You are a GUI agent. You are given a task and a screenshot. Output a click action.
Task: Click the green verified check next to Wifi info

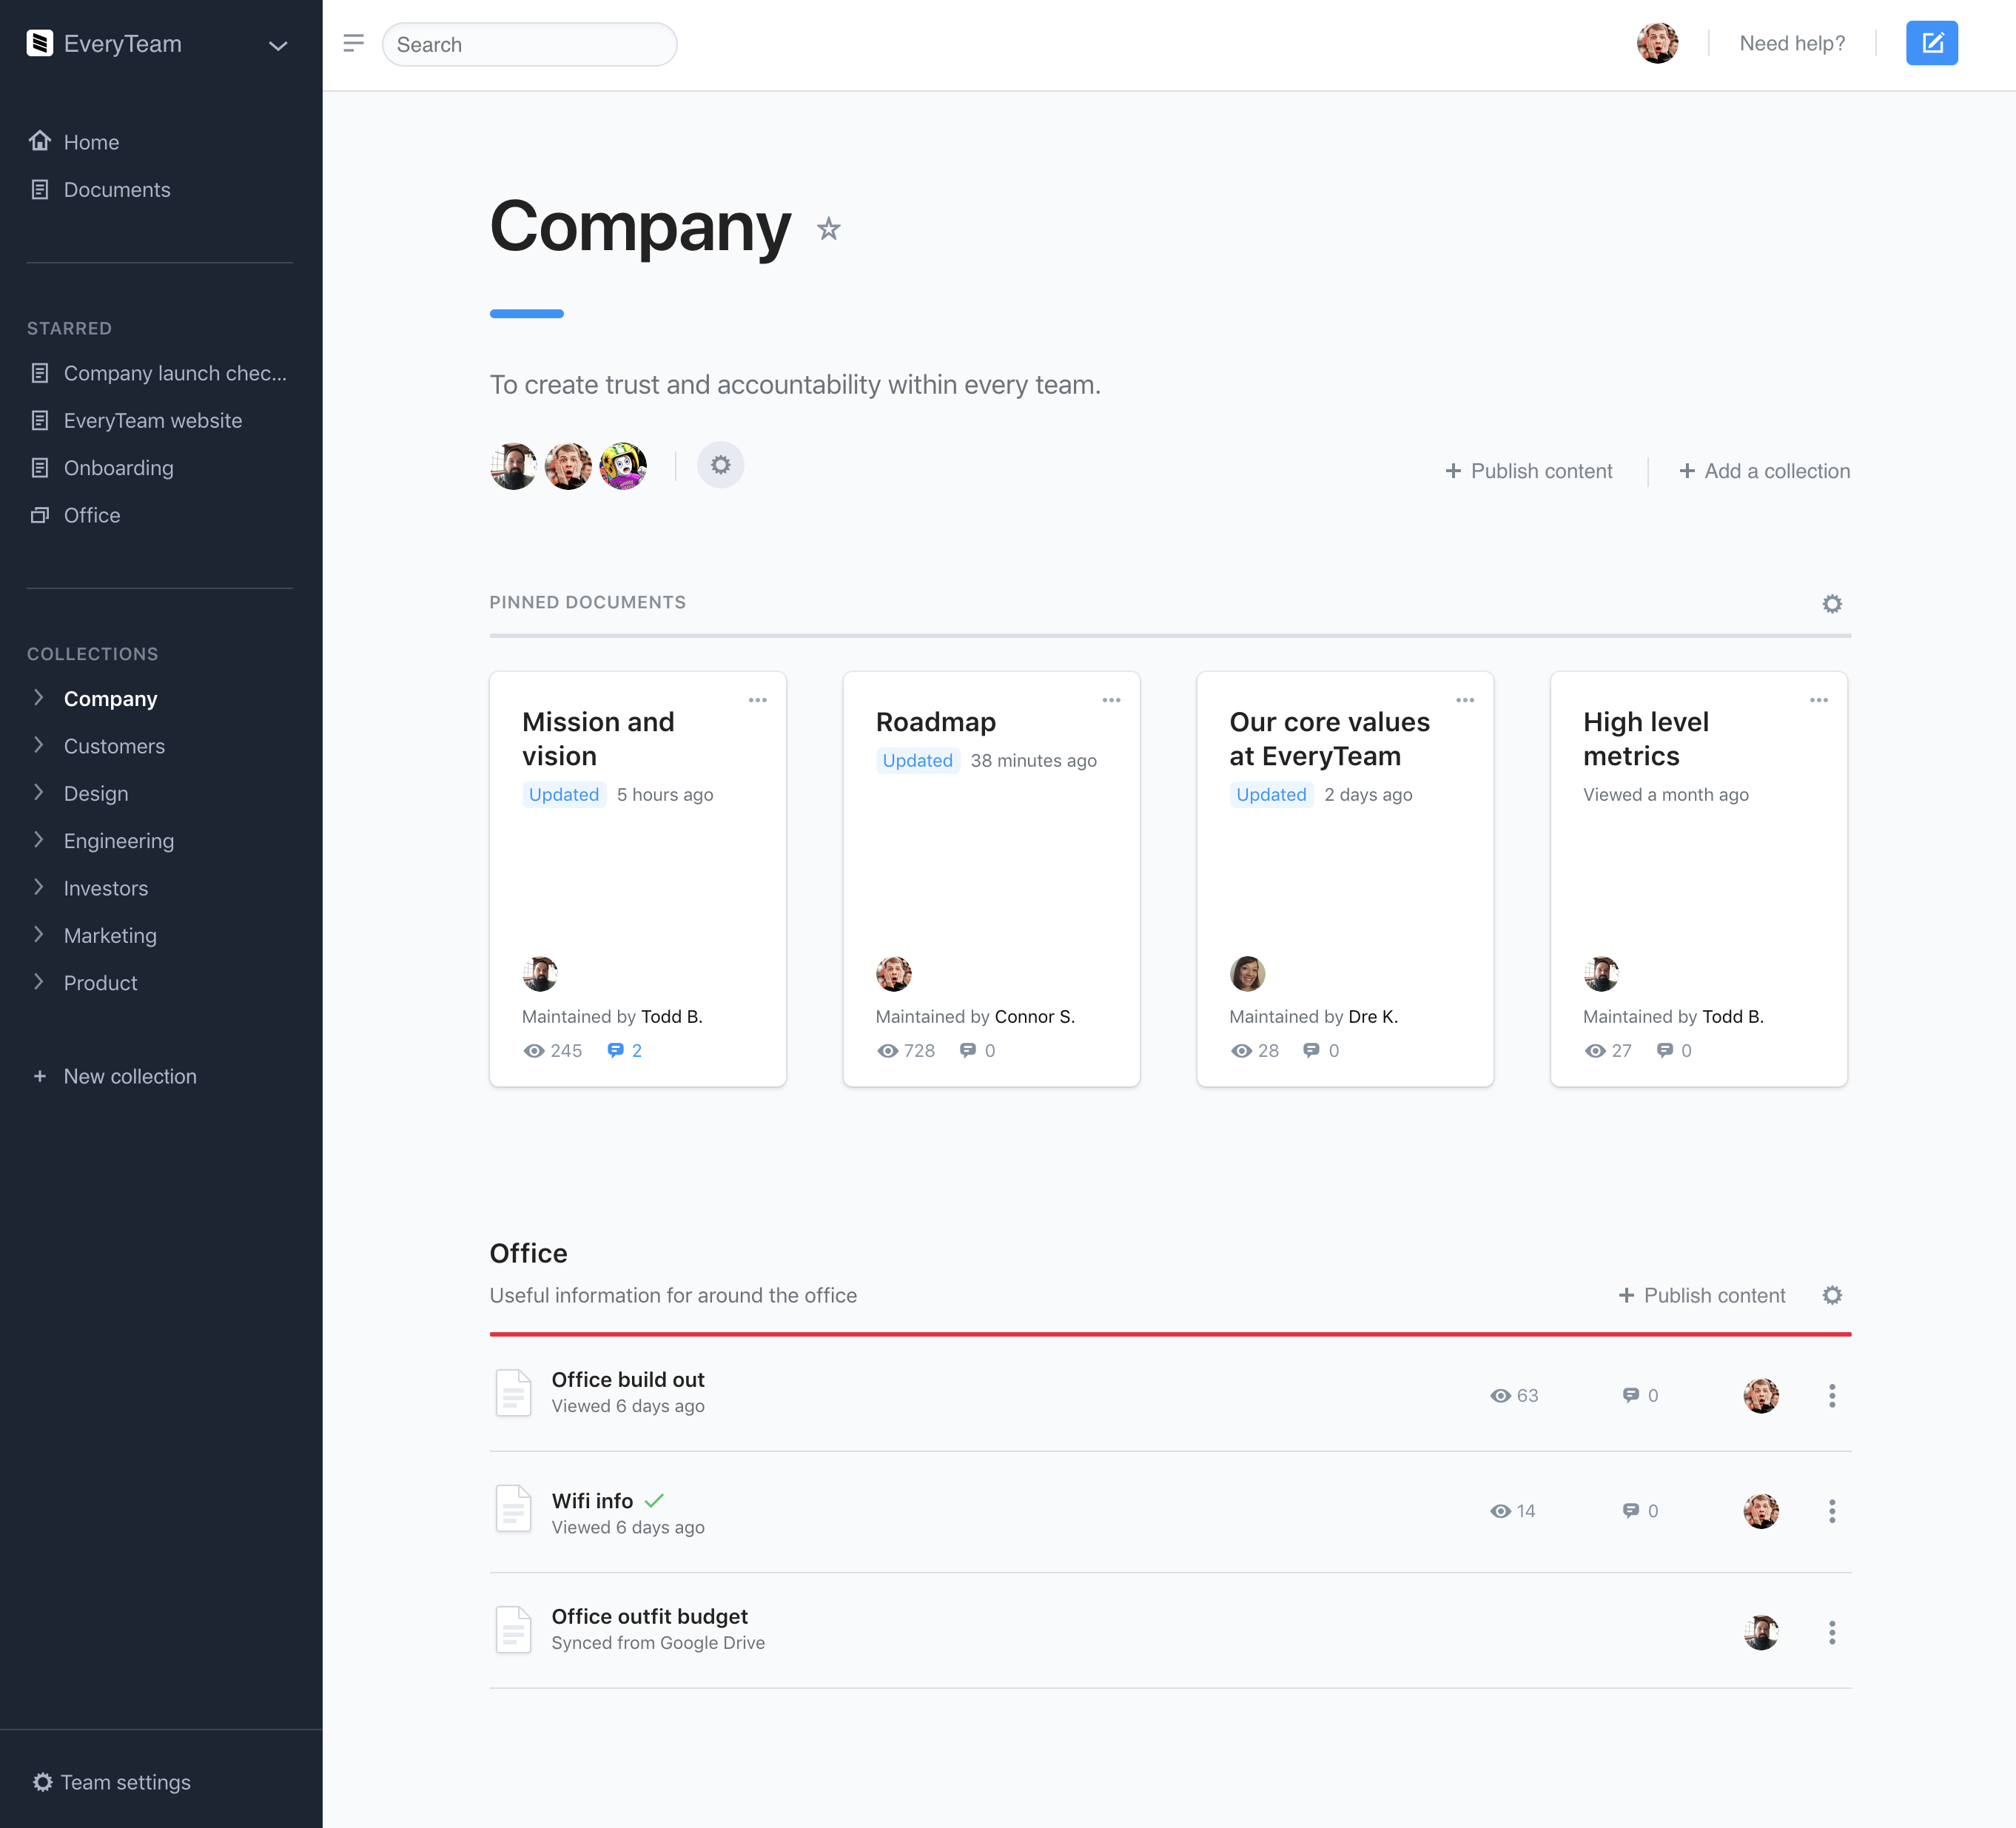pos(654,1500)
